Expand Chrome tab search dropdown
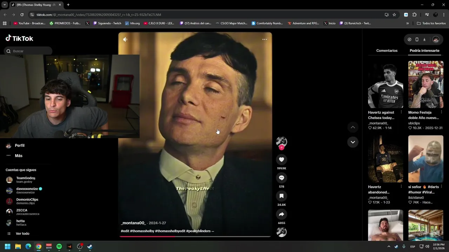 5,5
